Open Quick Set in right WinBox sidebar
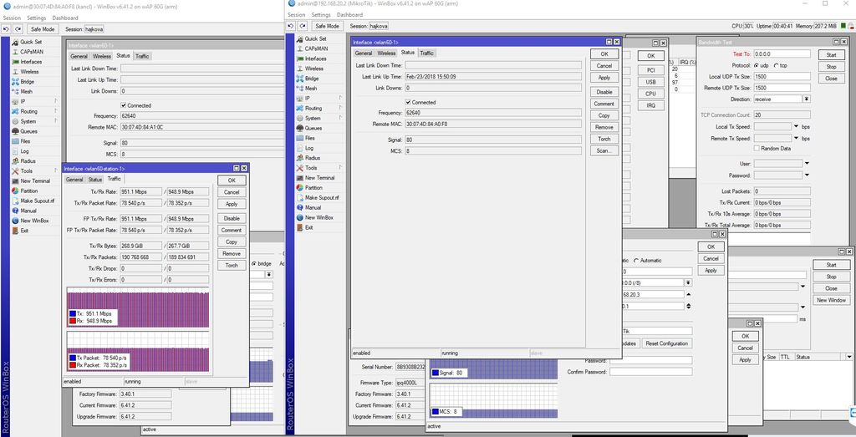The height and width of the screenshot is (437, 856). click(x=315, y=38)
